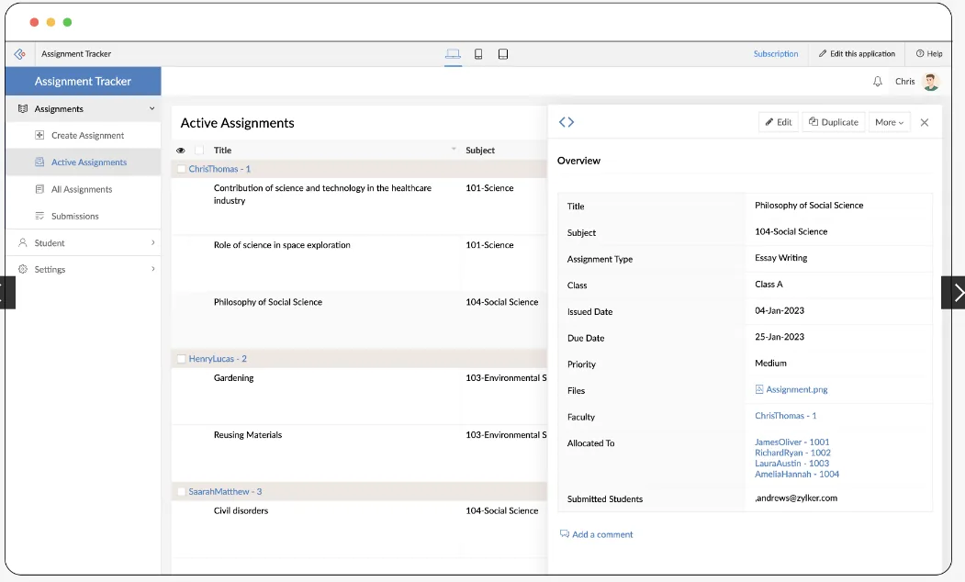
Task: Click the pencil icon in Edit this application
Action: tap(822, 54)
